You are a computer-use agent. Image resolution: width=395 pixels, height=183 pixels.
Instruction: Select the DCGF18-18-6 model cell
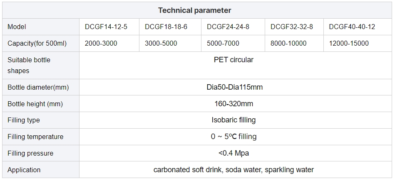[x=170, y=27]
